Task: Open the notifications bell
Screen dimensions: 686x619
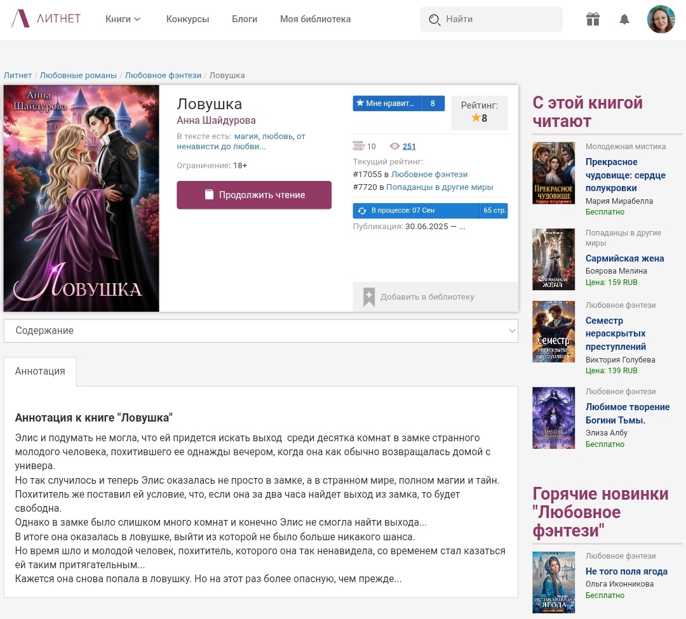Action: coord(624,19)
